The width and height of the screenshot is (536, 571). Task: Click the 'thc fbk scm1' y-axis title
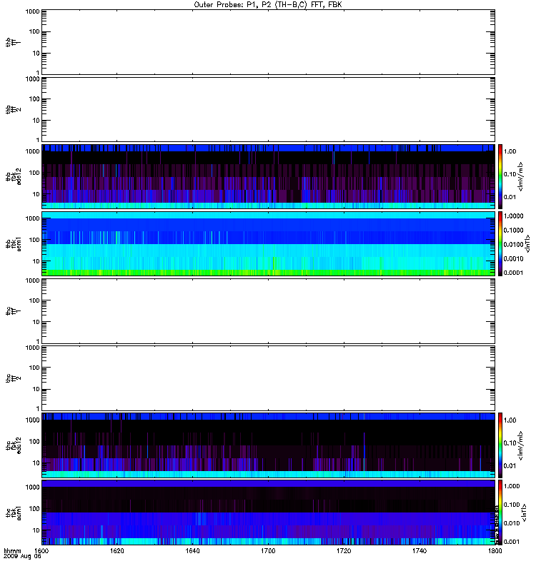[14, 512]
